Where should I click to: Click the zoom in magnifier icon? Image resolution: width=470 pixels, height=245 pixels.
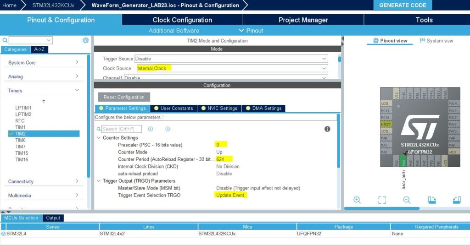click(357, 200)
